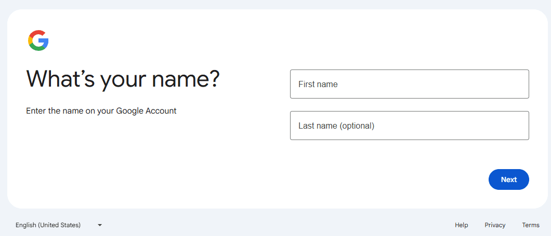
Task: Click the "Last name (optional)" placeholder text
Action: pyautogui.click(x=336, y=126)
